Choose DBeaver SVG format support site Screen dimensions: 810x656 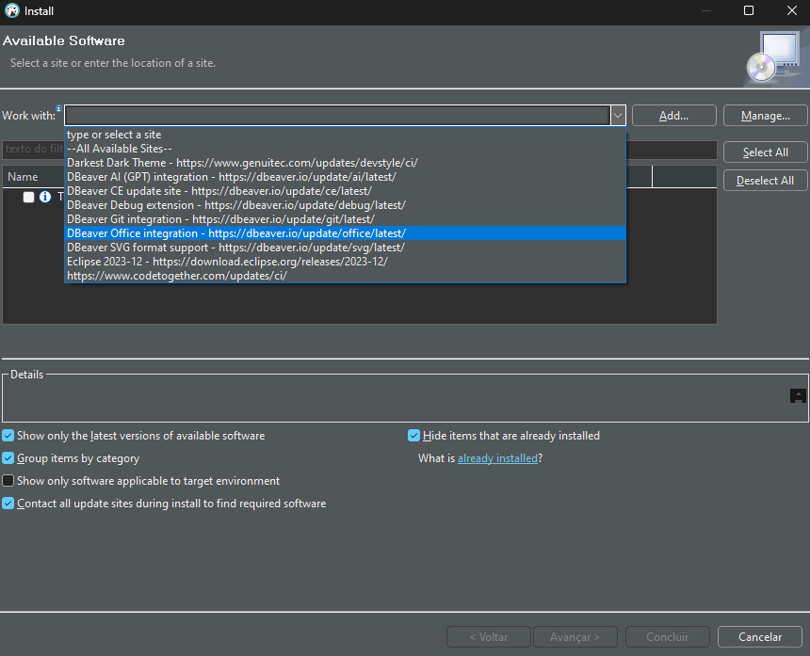tap(345, 248)
